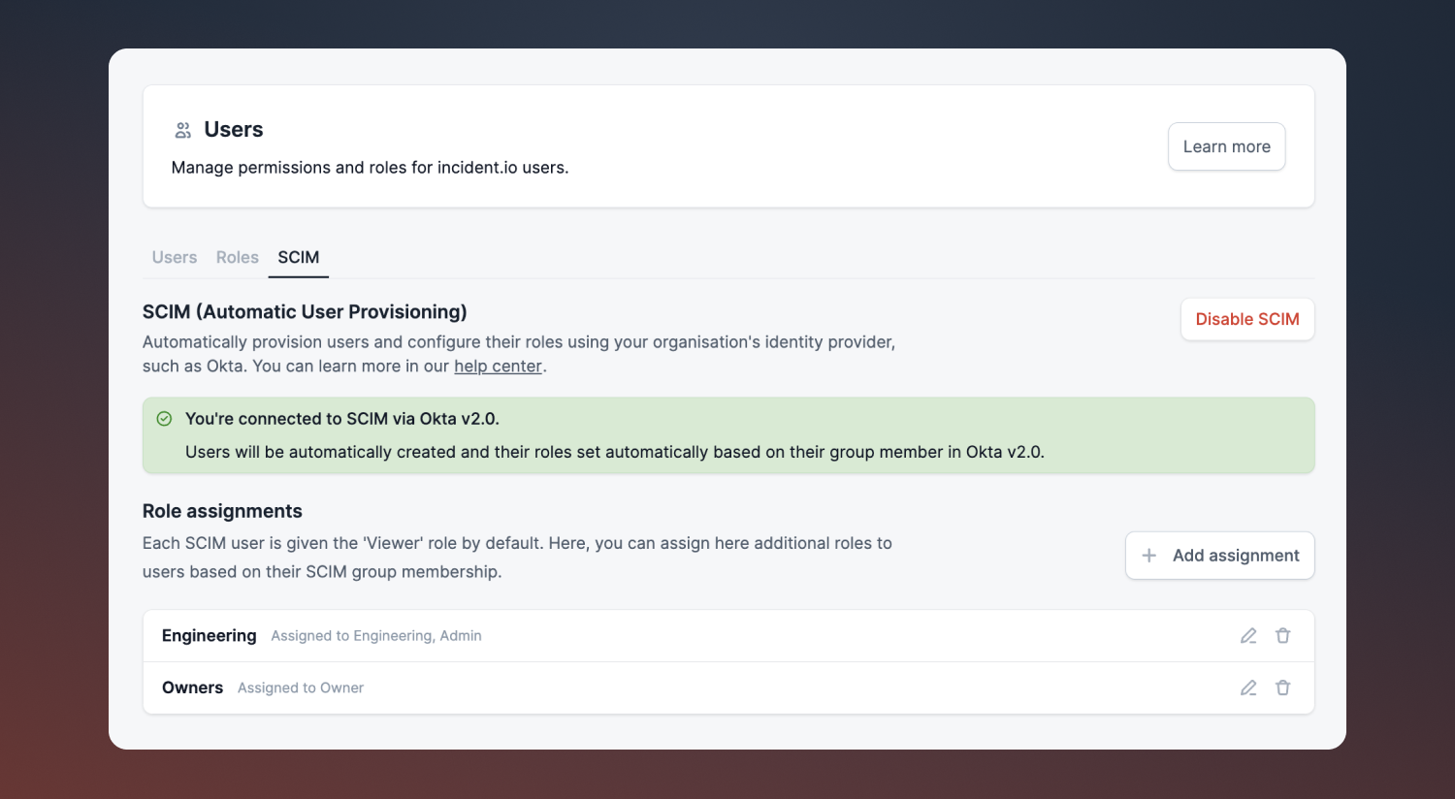Viewport: 1455px width, 799px height.
Task: Open the help center link
Action: tap(498, 367)
